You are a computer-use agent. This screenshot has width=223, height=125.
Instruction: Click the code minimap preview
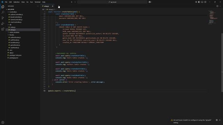213,17
